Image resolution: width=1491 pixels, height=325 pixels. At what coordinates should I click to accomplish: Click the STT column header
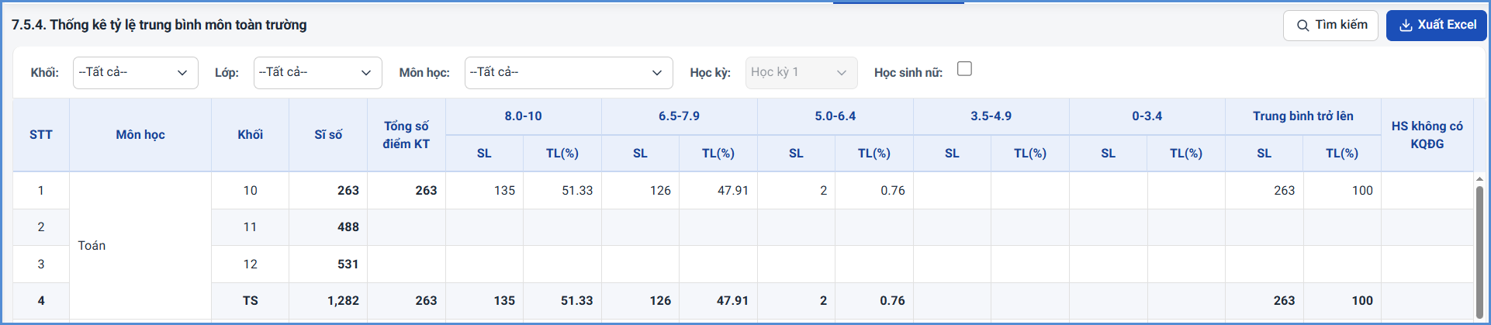pyautogui.click(x=41, y=135)
